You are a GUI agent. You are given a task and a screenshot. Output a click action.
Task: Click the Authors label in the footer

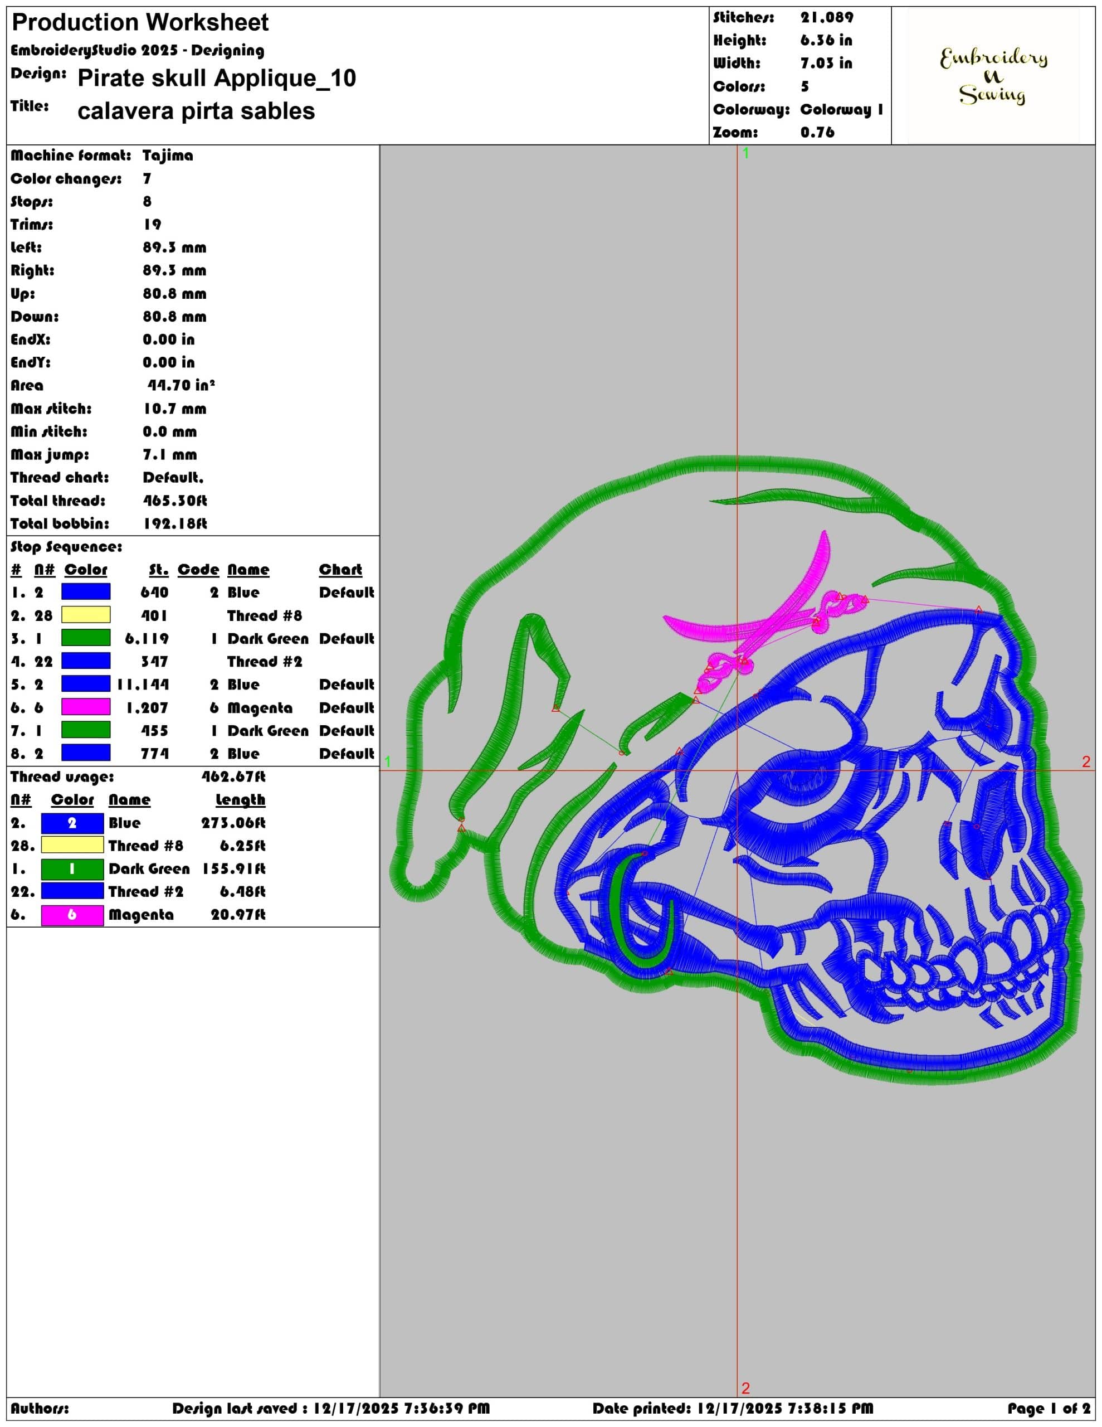click(39, 1408)
